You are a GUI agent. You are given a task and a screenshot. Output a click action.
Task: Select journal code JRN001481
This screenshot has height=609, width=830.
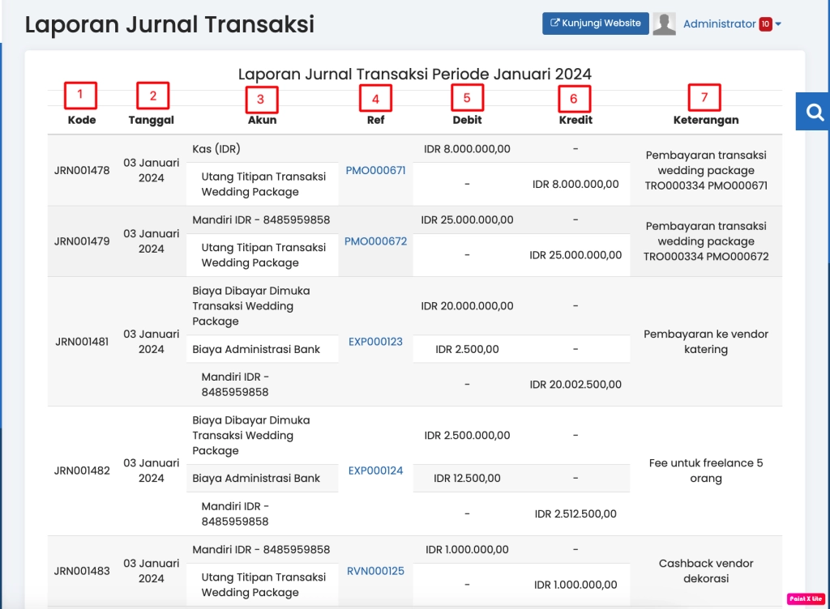coord(82,342)
